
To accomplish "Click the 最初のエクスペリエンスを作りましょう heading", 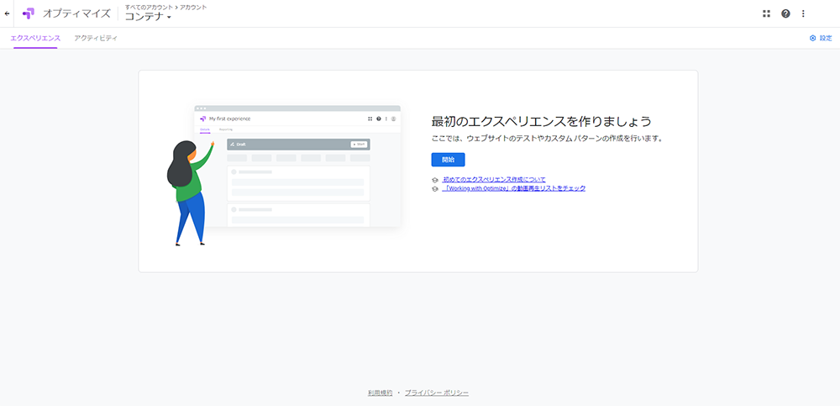I will pos(541,121).
